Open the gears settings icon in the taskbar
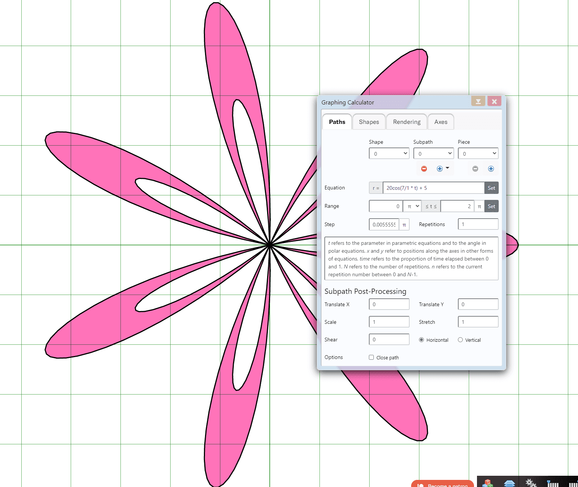The width and height of the screenshot is (578, 487). click(x=530, y=483)
